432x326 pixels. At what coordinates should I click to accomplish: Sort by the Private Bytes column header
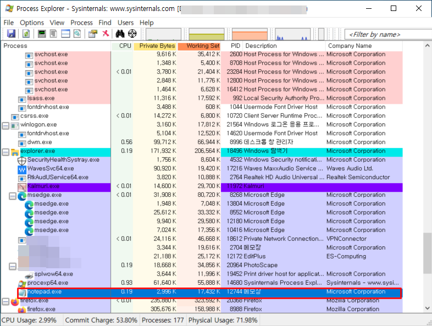coord(156,46)
